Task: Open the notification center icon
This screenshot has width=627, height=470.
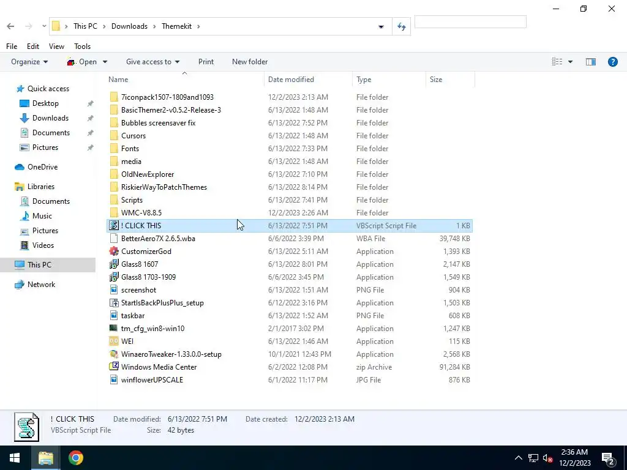Action: (x=608, y=458)
